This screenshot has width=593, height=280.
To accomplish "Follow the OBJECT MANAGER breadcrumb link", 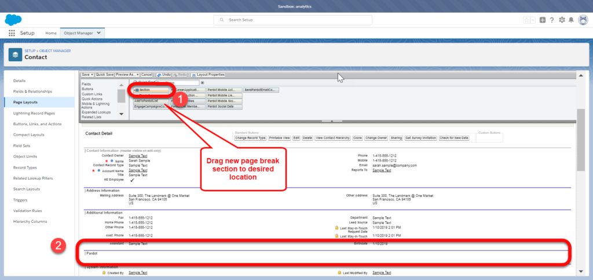I will pos(55,51).
